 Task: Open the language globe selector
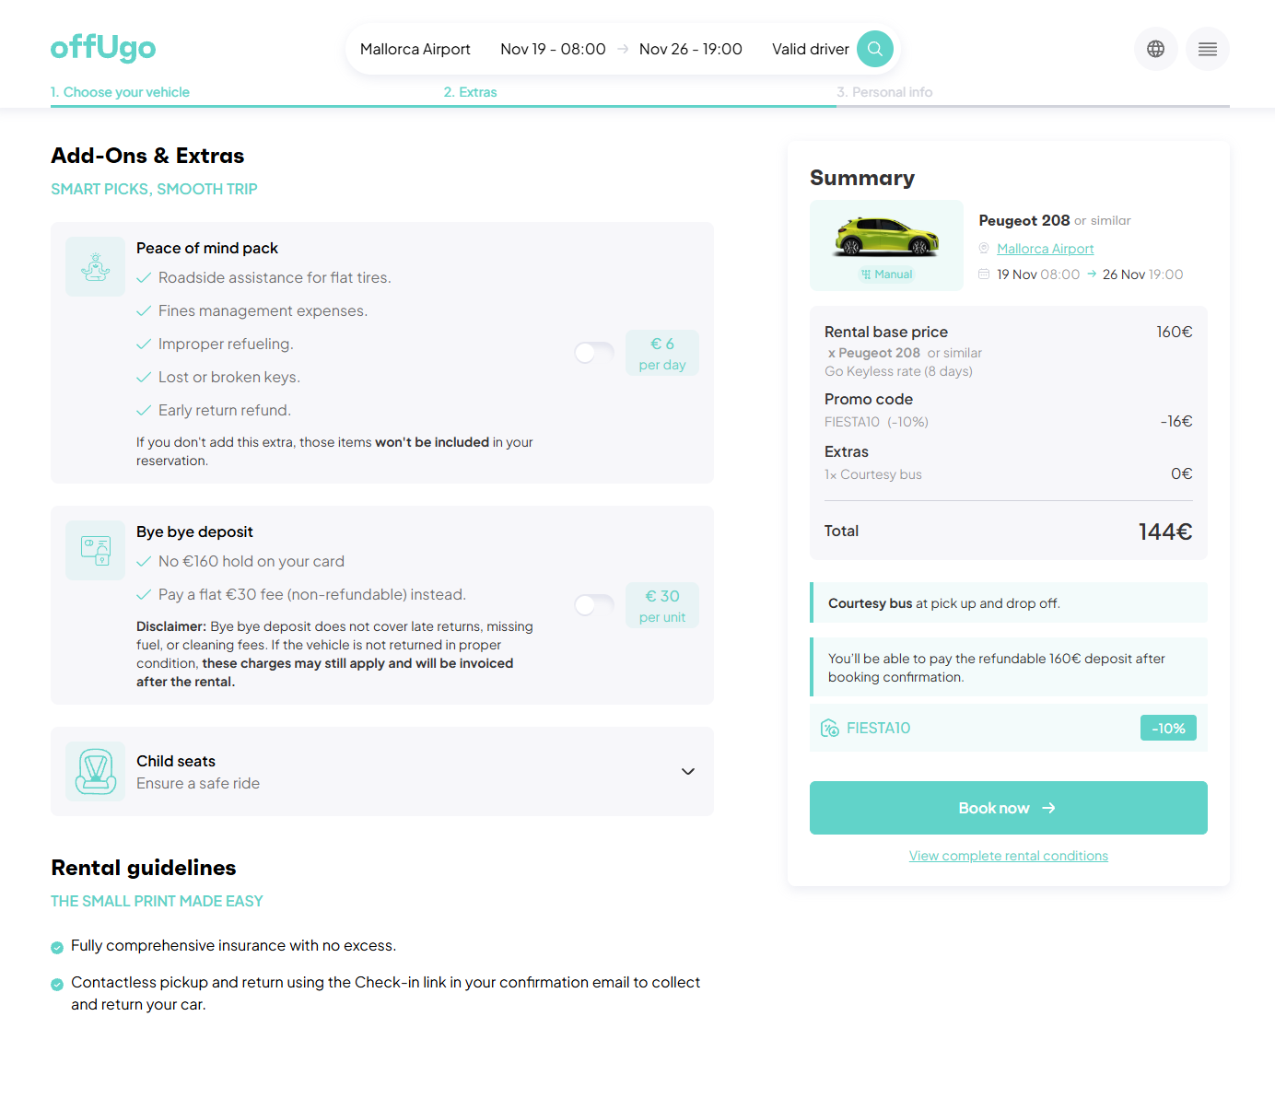pos(1155,49)
